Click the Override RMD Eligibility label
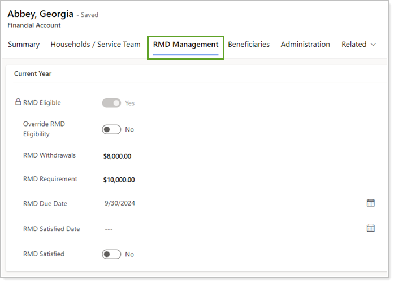 coord(44,129)
